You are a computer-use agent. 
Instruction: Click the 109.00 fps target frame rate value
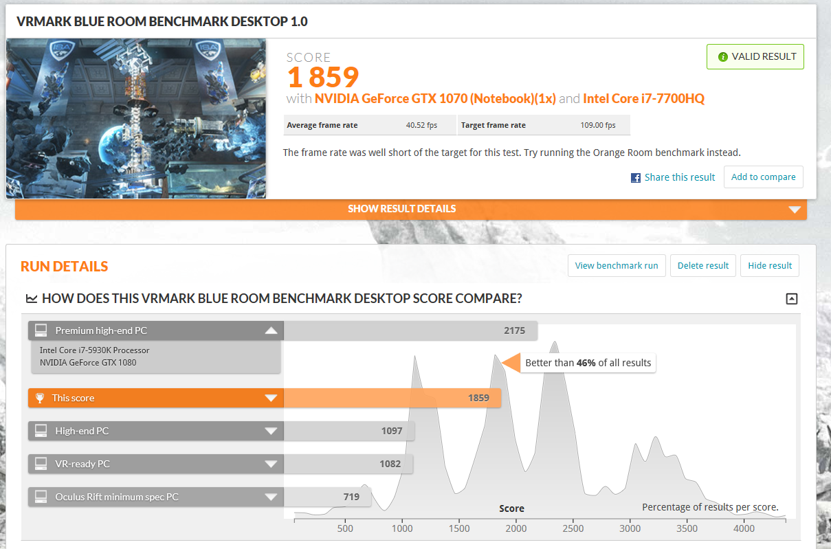[x=598, y=125]
